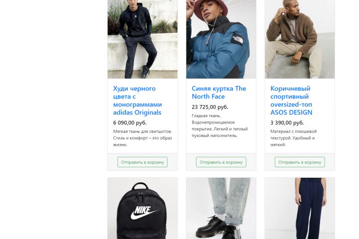359x239 pixels.
Task: Click the description 'Материал с плюшевой текстурой'
Action: click(x=294, y=138)
